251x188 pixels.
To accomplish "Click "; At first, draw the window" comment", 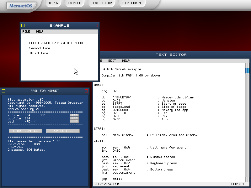I will tap(172, 135).
